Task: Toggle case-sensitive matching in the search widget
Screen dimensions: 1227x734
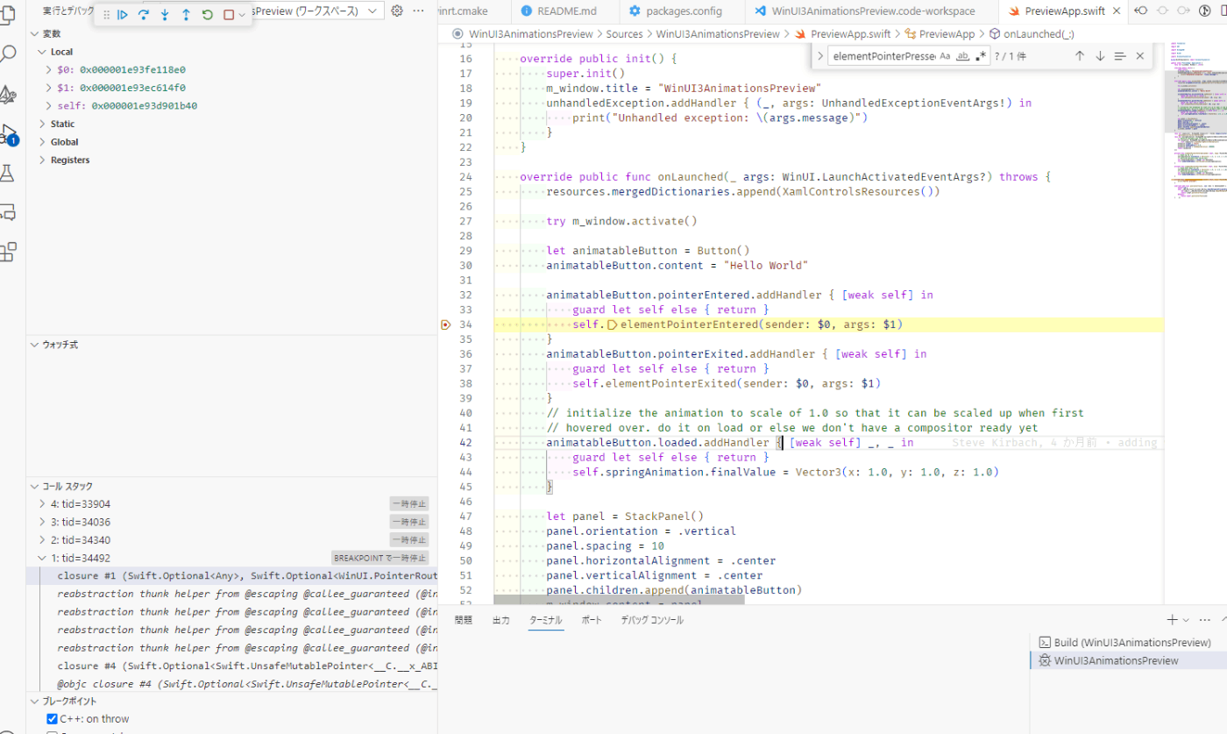Action: coord(945,55)
